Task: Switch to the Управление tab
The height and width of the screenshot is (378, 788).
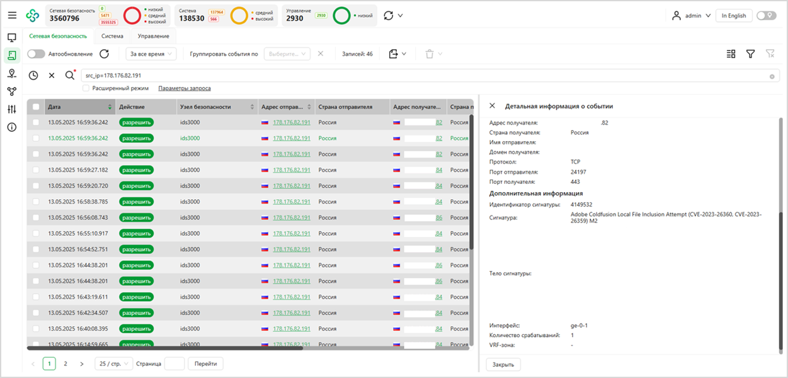Action: point(153,37)
